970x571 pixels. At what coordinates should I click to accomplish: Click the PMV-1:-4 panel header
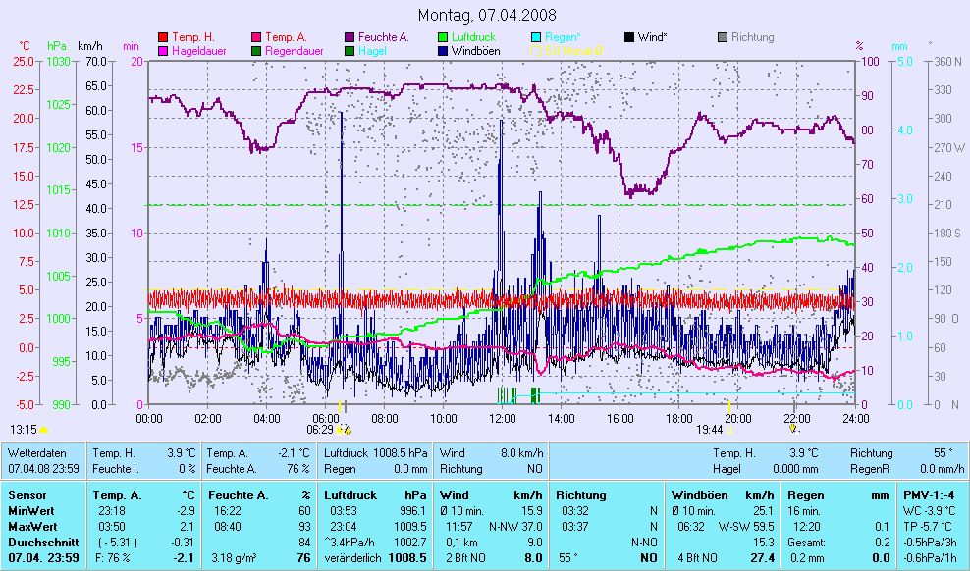point(933,495)
